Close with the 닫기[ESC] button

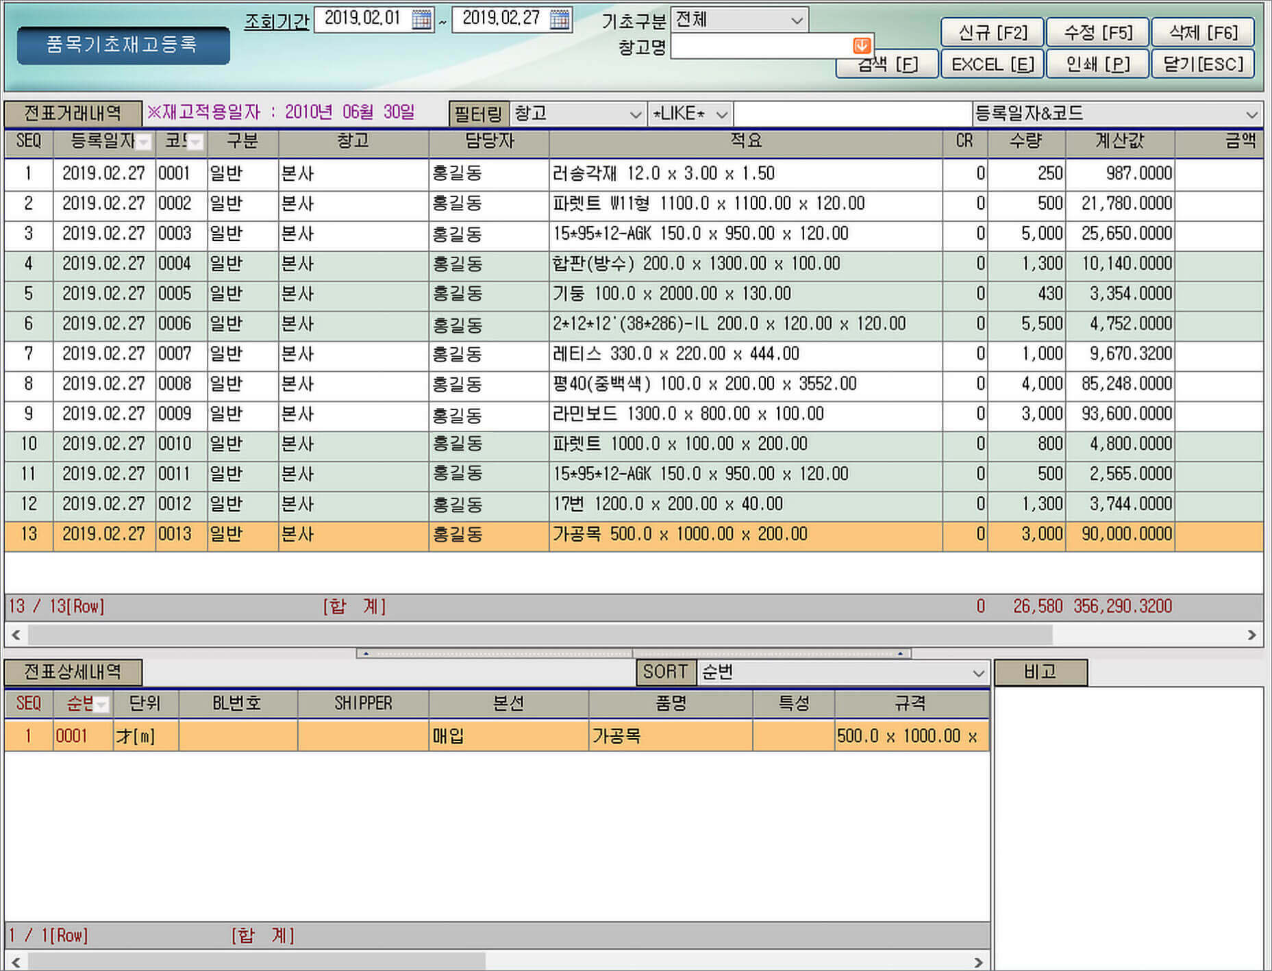pos(1203,64)
